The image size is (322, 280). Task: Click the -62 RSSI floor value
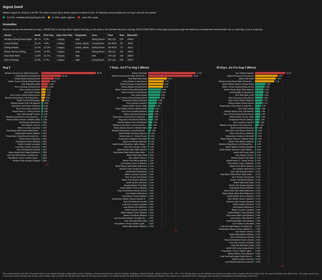pyautogui.click(x=112, y=43)
